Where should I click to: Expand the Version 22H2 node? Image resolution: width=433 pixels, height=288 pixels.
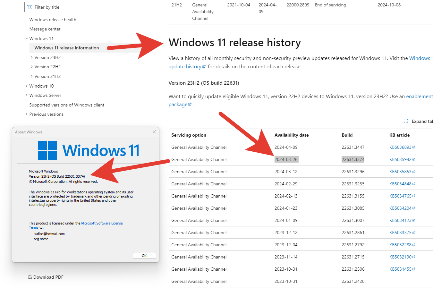[x=32, y=67]
